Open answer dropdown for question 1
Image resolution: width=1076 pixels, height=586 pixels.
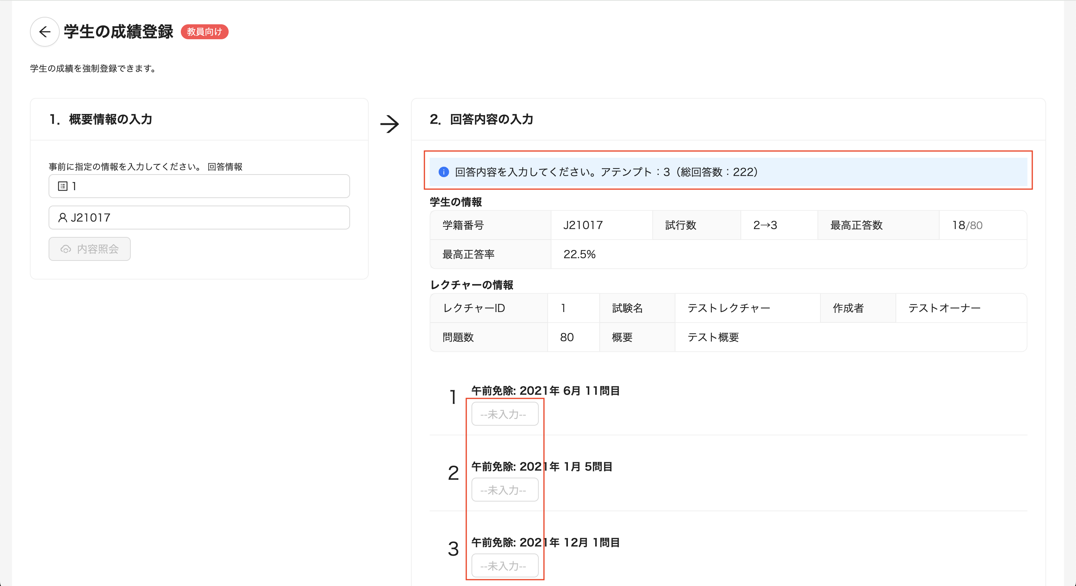pyautogui.click(x=505, y=414)
